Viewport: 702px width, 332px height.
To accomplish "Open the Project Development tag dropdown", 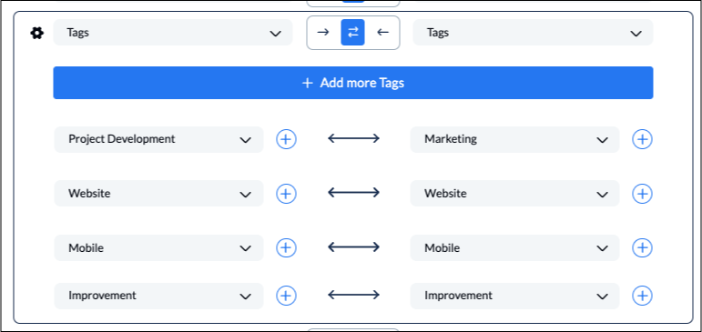I will 159,139.
